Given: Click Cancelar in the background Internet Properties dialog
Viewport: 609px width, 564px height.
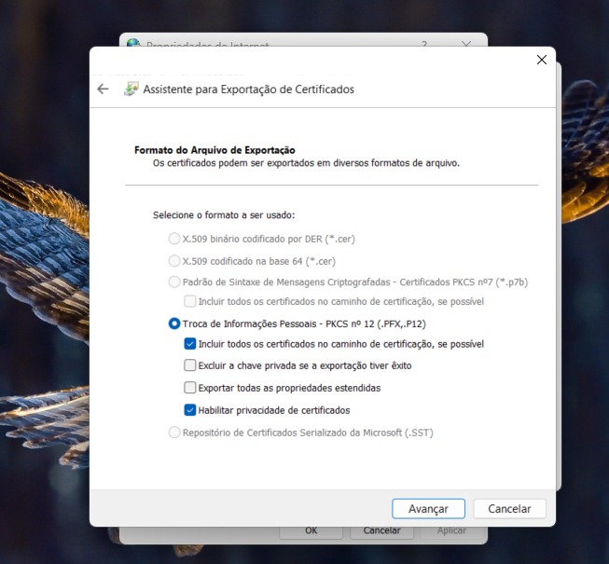Looking at the screenshot, I should 381,531.
